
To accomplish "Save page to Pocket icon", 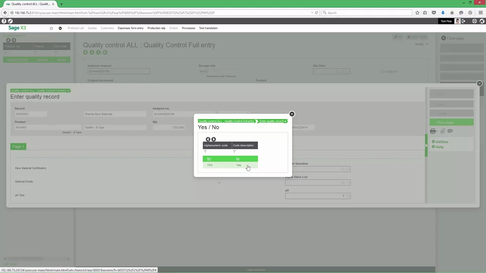I will [x=434, y=13].
